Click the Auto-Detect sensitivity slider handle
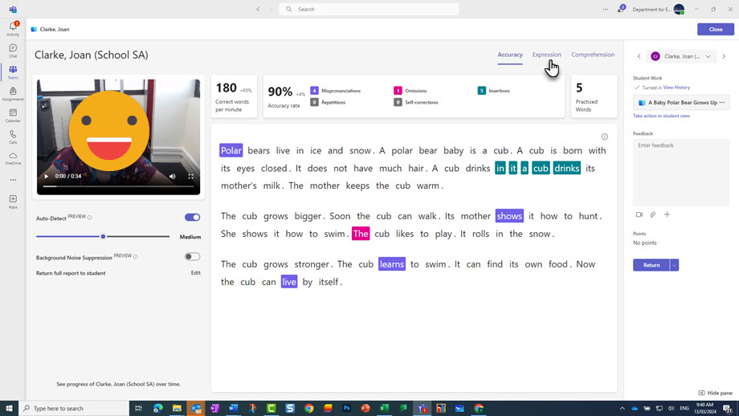Viewport: 739px width, 416px height. (103, 236)
